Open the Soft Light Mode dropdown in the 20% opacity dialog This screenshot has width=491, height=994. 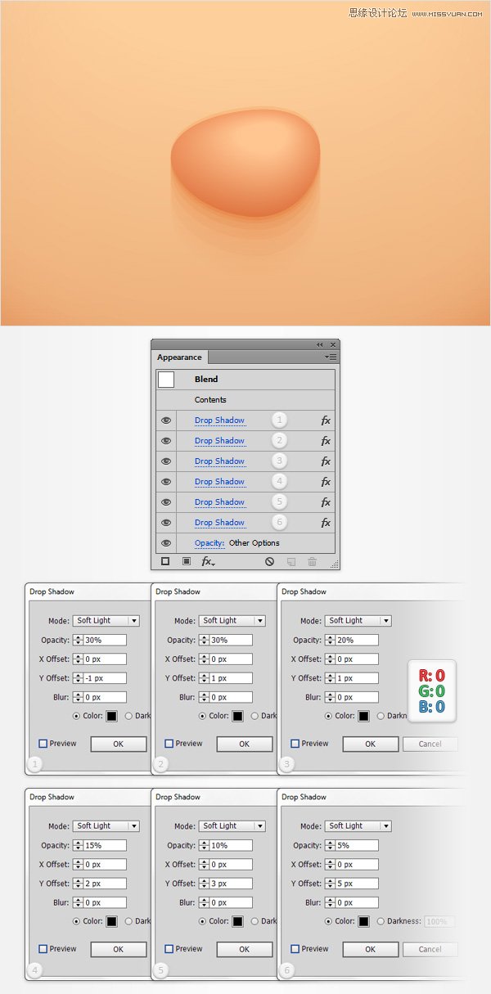pos(358,621)
